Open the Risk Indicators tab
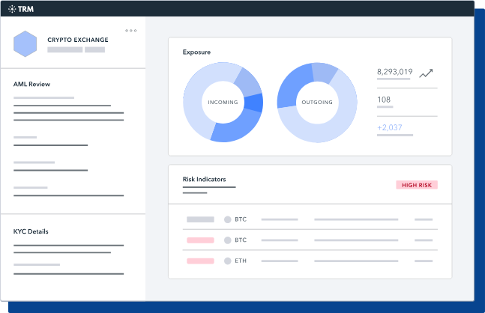The height and width of the screenshot is (313, 485). click(204, 179)
